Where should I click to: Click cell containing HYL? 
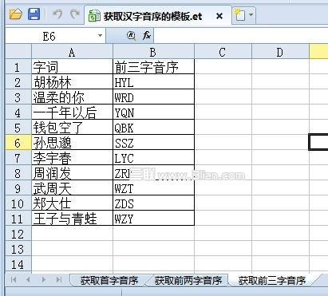[x=153, y=82]
